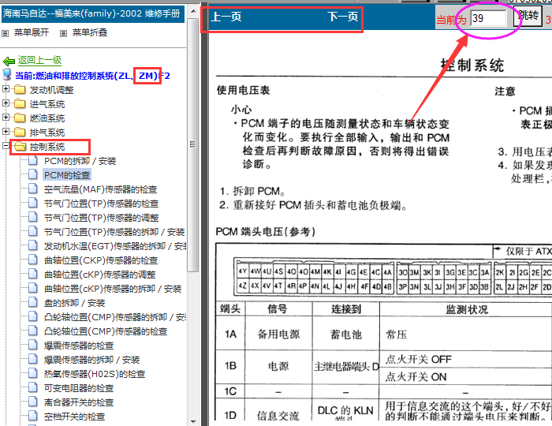Select the 发动机调整 folder label
Viewport: 552px width, 426px height.
[52, 90]
